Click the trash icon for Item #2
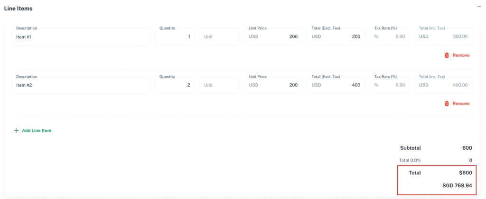Viewport: 486px width, 199px height. [x=447, y=104]
